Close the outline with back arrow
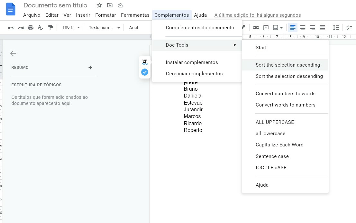The image size is (356, 223). (x=13, y=53)
